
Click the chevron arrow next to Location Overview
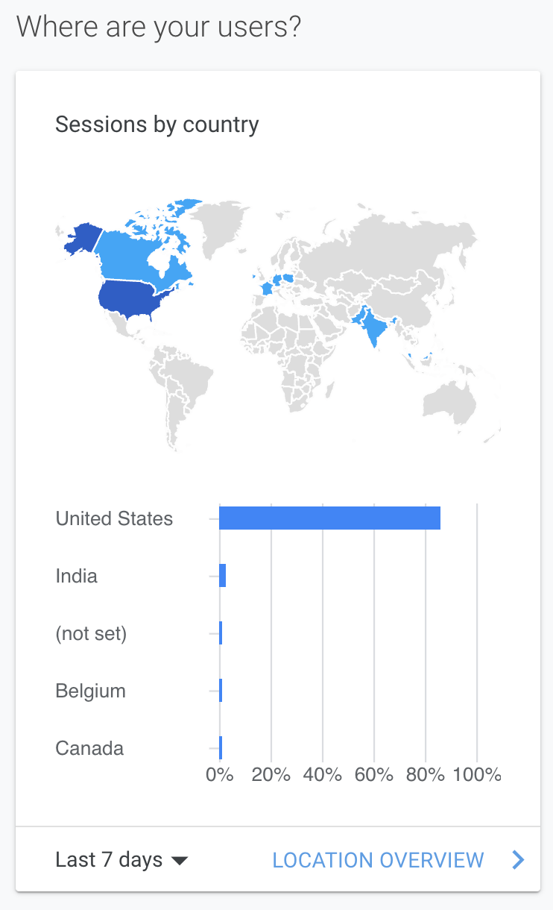[518, 860]
